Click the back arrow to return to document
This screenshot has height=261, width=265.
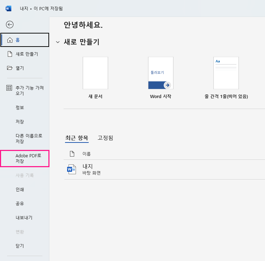point(10,24)
